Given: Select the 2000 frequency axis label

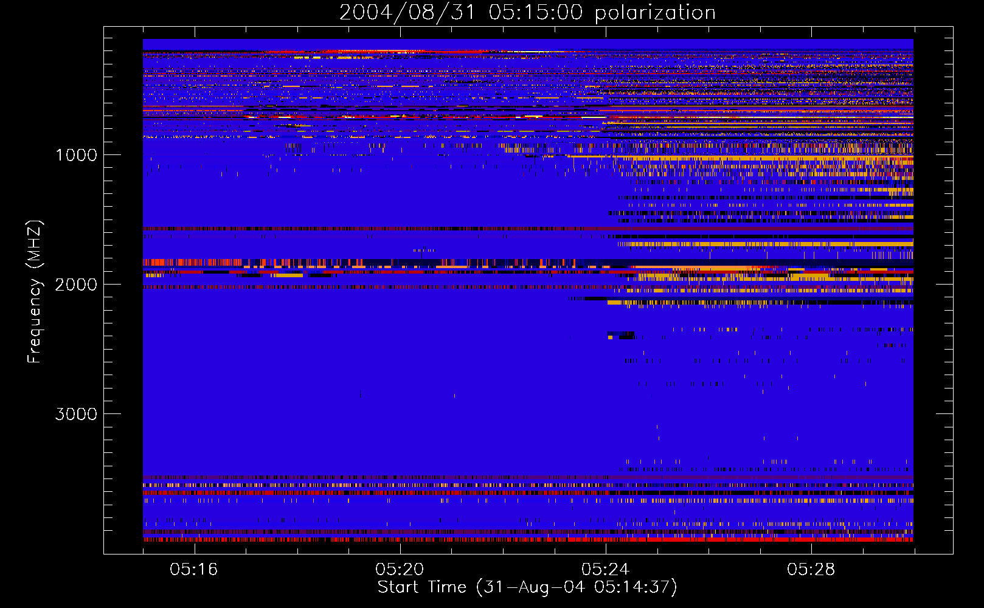Looking at the screenshot, I should (76, 285).
